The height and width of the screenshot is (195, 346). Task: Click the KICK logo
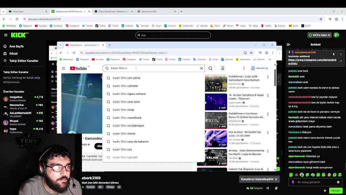20,35
